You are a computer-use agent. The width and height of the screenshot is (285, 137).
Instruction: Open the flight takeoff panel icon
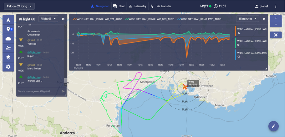tap(8, 48)
